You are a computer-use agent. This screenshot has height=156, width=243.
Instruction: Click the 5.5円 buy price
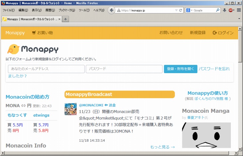(18, 125)
